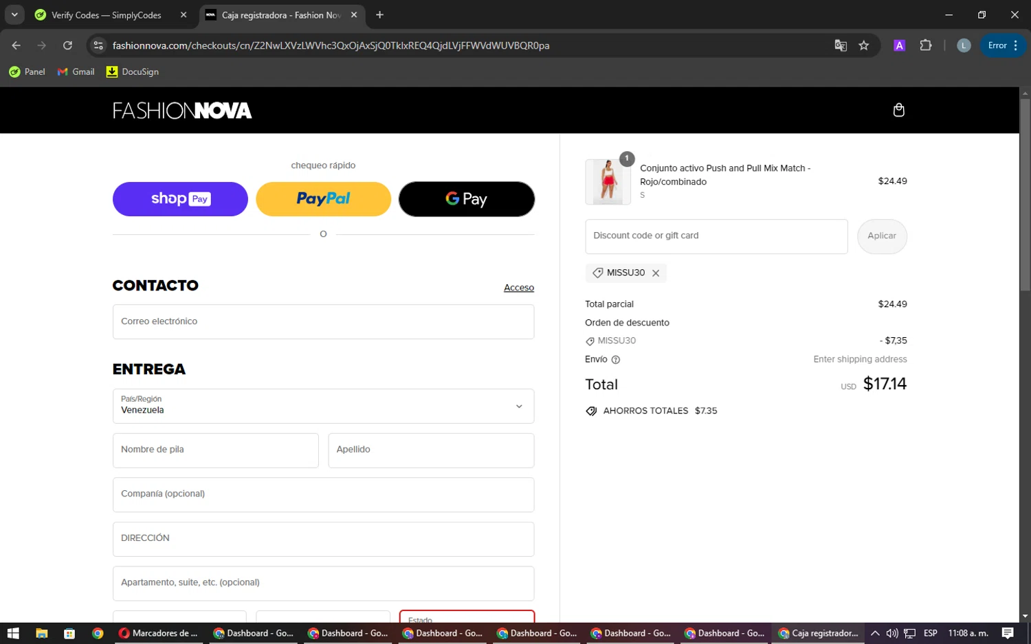Open the Gmail bookmark
1031x644 pixels.
(x=76, y=71)
